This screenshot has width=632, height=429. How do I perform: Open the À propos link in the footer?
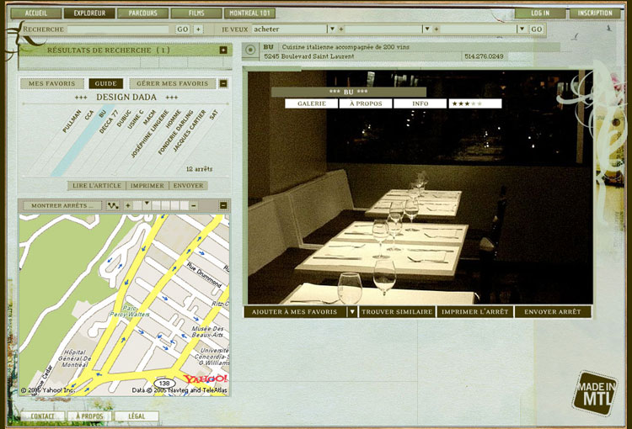pyautogui.click(x=89, y=416)
